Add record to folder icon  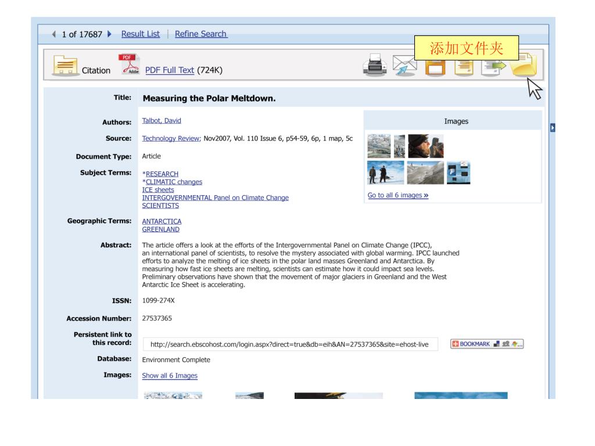pos(524,65)
